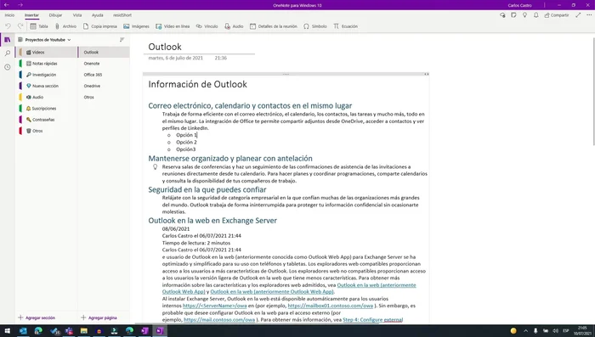Image resolution: width=595 pixels, height=337 pixels.
Task: Show hidden system tray icons chevron
Action: point(525,330)
